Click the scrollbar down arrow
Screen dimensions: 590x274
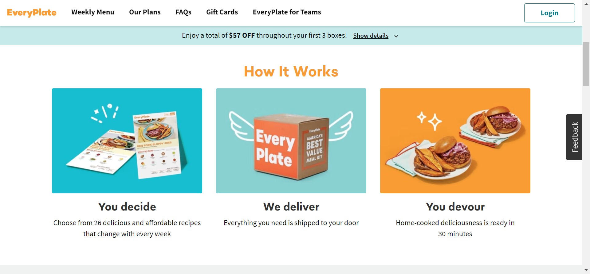[586, 270]
